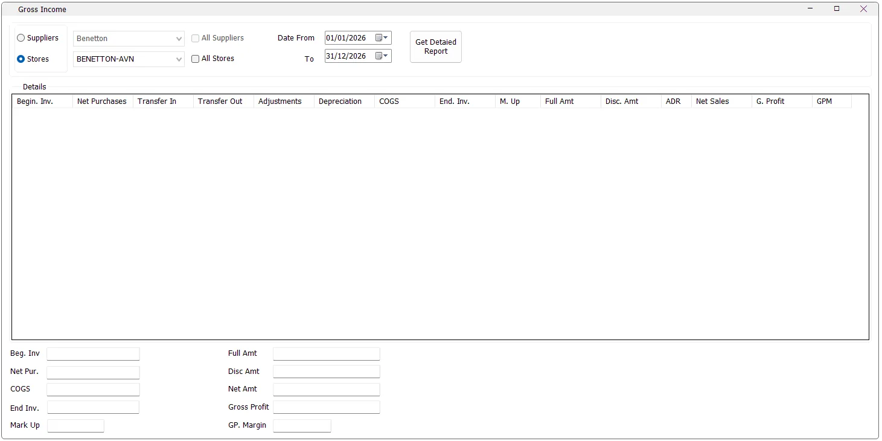Image resolution: width=882 pixels, height=441 pixels.
Task: Expand the Benetton supplier dropdown
Action: coord(179,39)
